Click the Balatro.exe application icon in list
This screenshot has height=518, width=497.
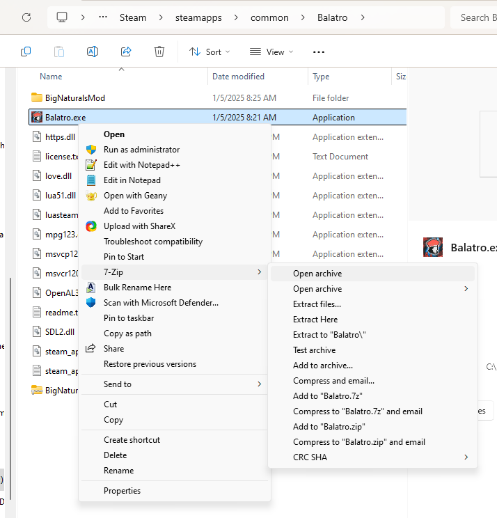[37, 117]
